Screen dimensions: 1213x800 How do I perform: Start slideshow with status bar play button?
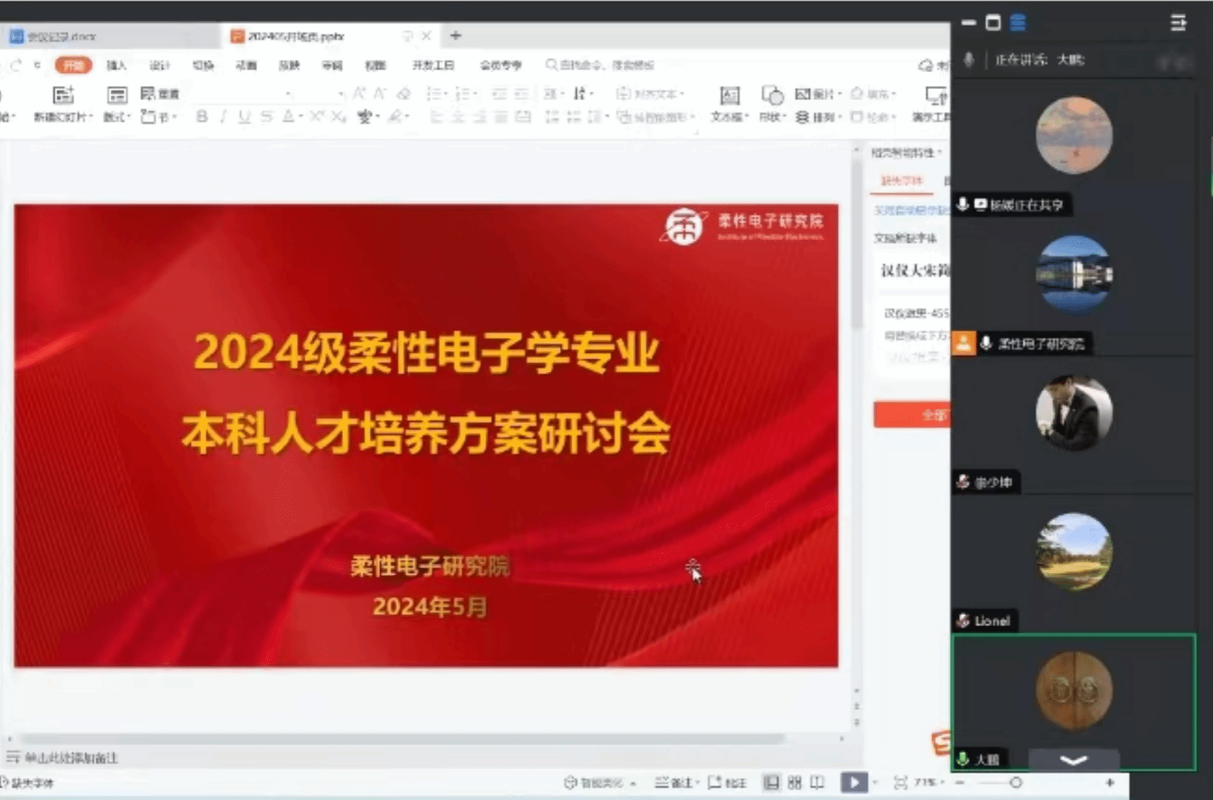[x=853, y=782]
